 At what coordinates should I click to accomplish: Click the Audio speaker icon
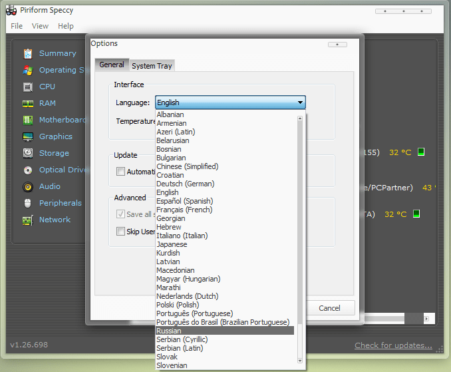click(28, 187)
